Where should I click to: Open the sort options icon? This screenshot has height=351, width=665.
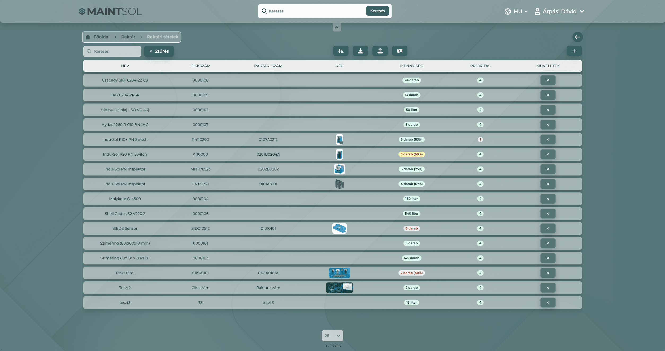pos(341,51)
